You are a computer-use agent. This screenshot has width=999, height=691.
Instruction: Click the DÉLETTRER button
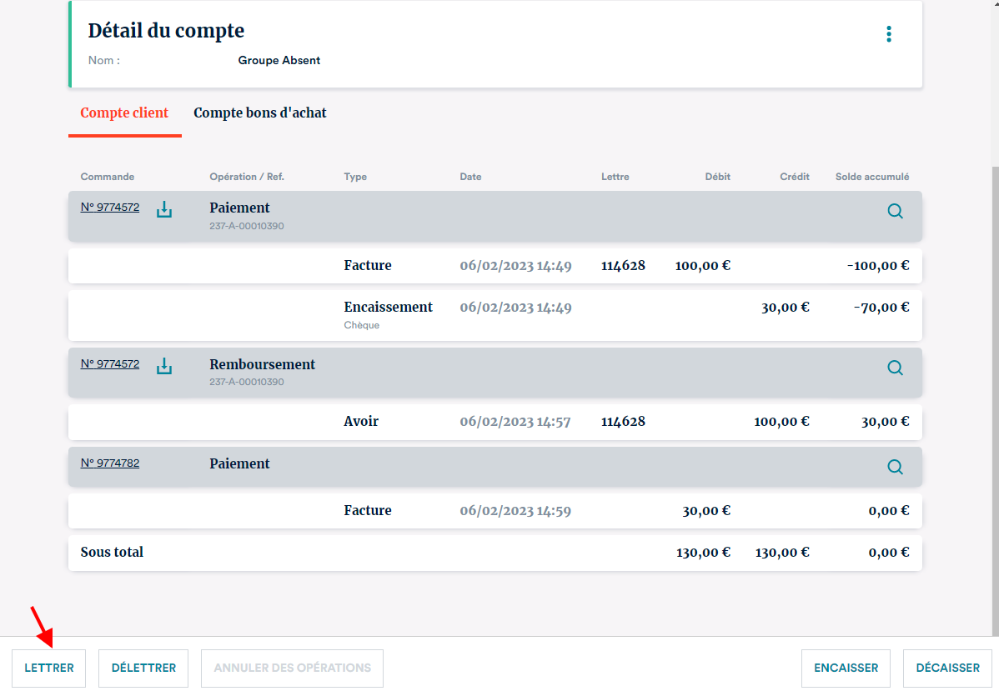[143, 668]
